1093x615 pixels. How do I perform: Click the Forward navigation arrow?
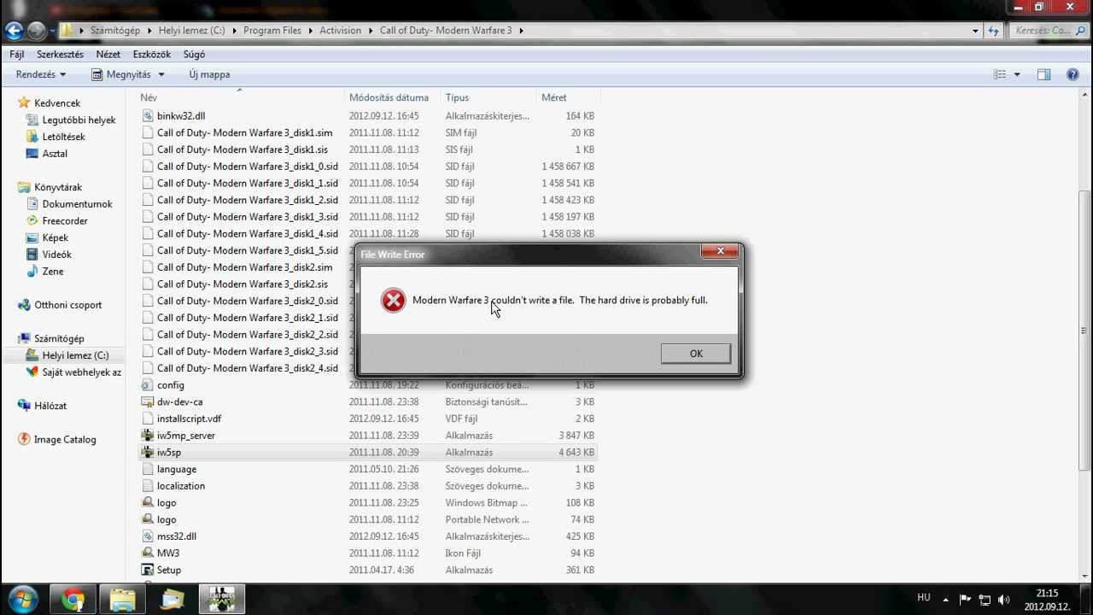click(x=36, y=31)
